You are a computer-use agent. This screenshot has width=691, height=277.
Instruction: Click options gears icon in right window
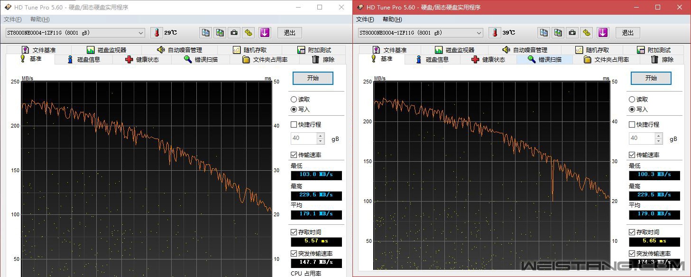(x=587, y=33)
